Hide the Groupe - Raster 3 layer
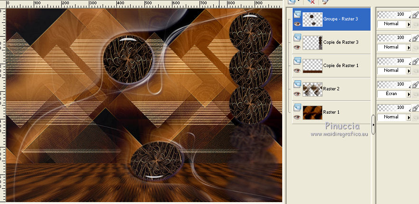The width and height of the screenshot is (419, 204). [297, 24]
